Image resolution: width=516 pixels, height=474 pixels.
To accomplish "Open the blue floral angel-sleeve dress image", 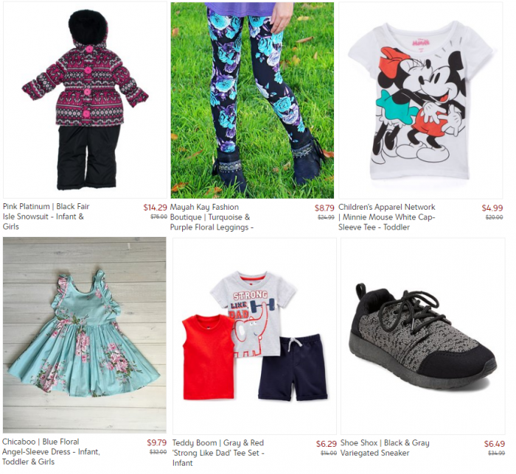I will click(x=85, y=335).
